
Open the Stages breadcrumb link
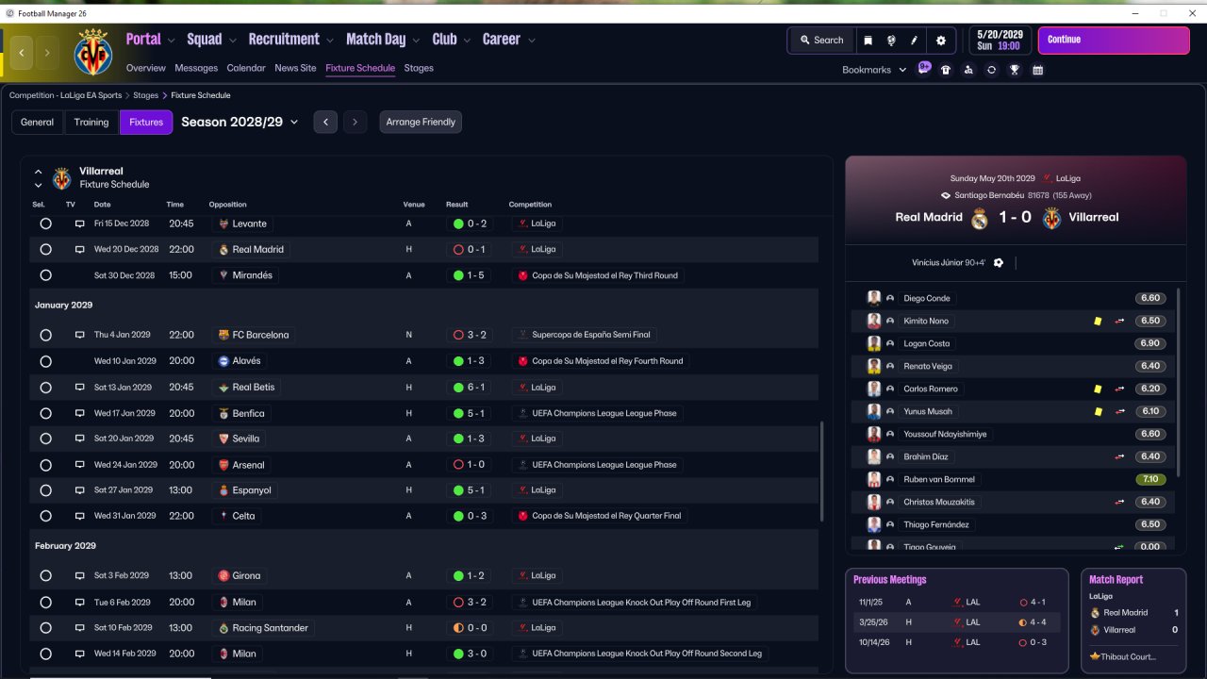pos(145,95)
